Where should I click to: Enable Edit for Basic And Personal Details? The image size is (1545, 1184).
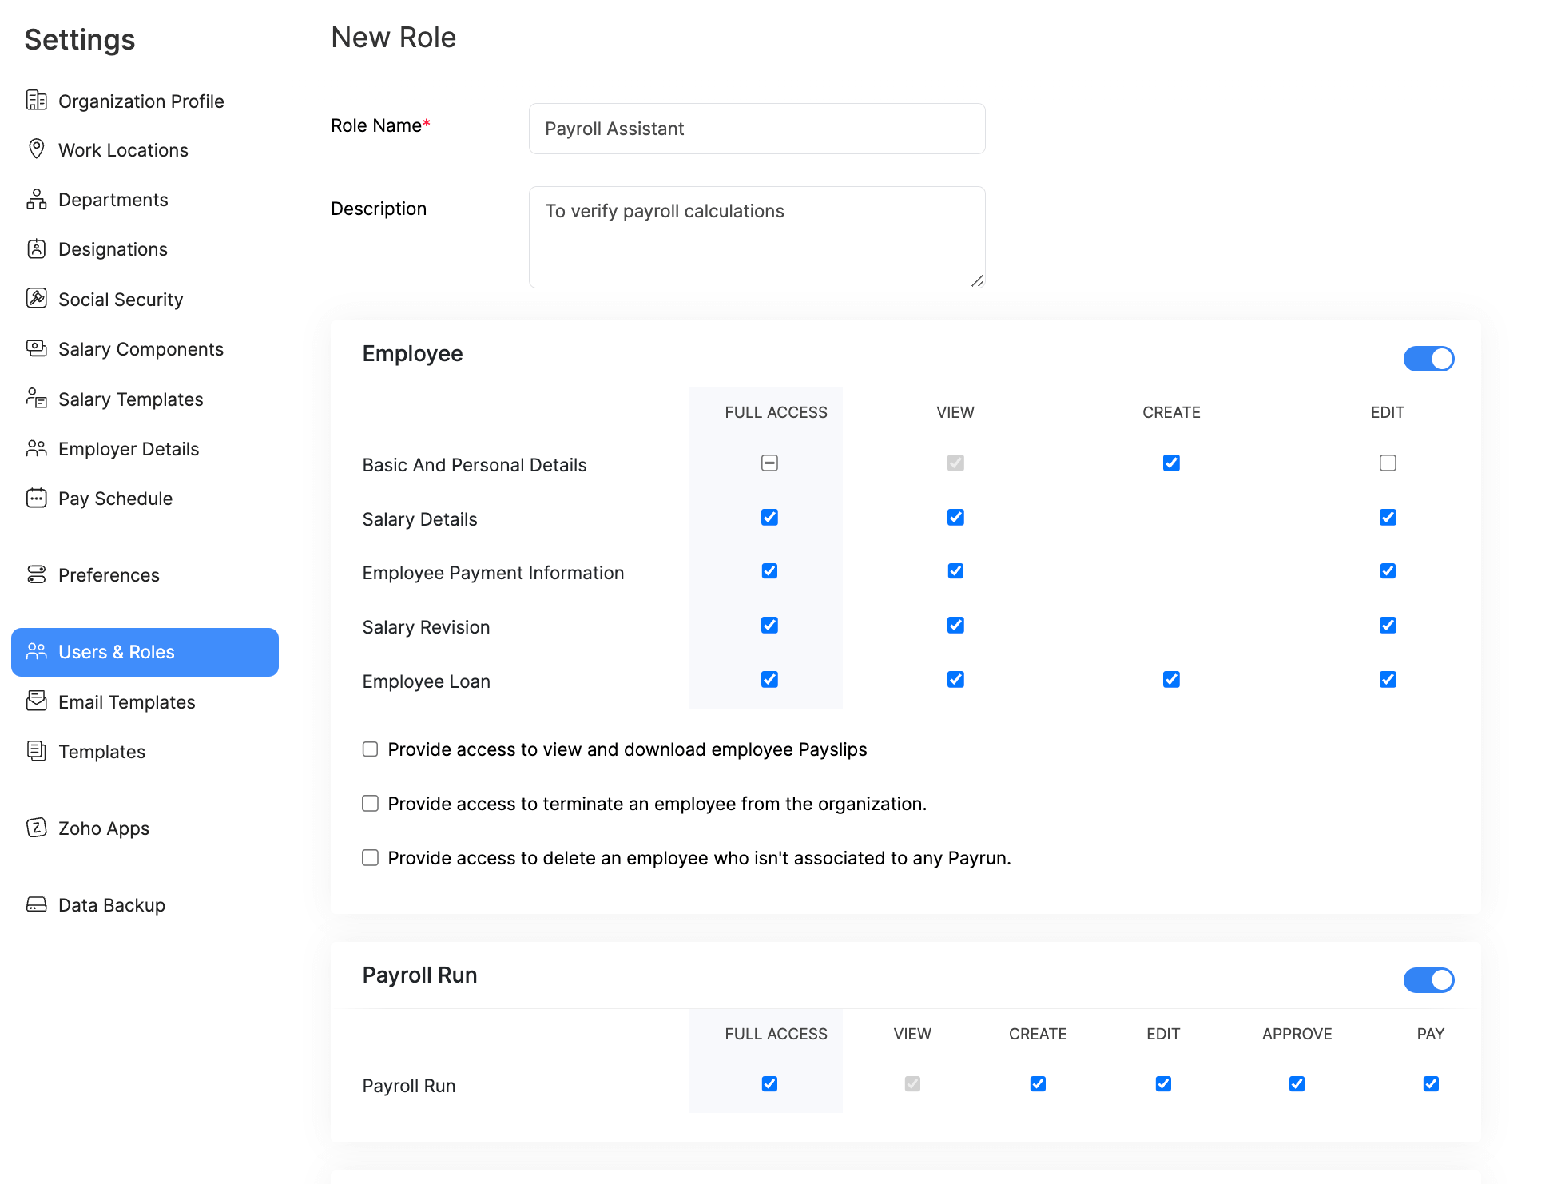tap(1388, 463)
